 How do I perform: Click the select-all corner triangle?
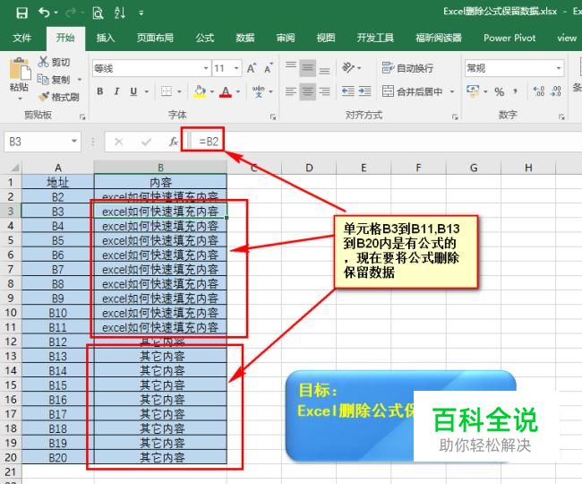[13, 168]
